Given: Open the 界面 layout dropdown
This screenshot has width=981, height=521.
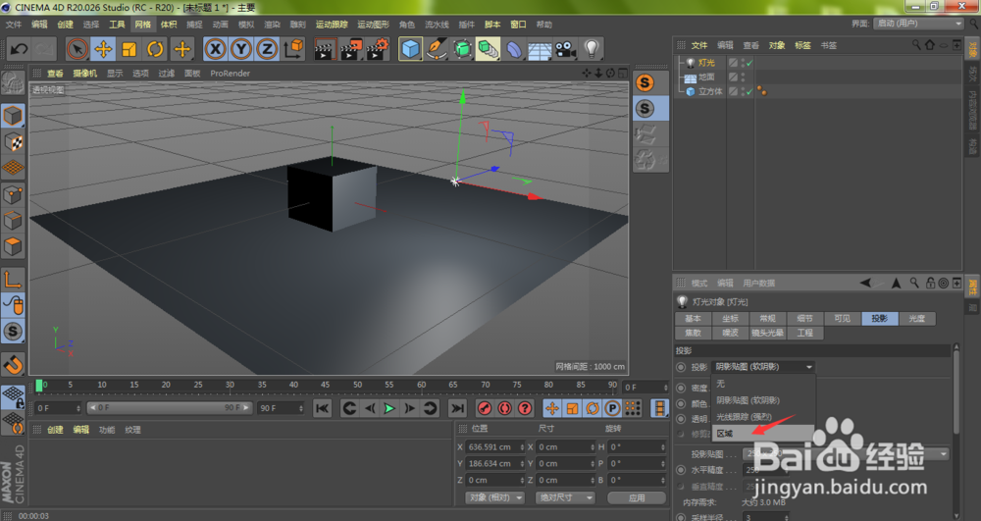Looking at the screenshot, I should pyautogui.click(x=918, y=24).
